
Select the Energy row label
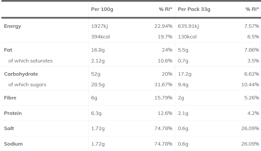tap(12, 26)
